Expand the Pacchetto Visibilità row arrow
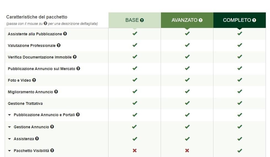This screenshot has height=157, width=270. coord(9,151)
